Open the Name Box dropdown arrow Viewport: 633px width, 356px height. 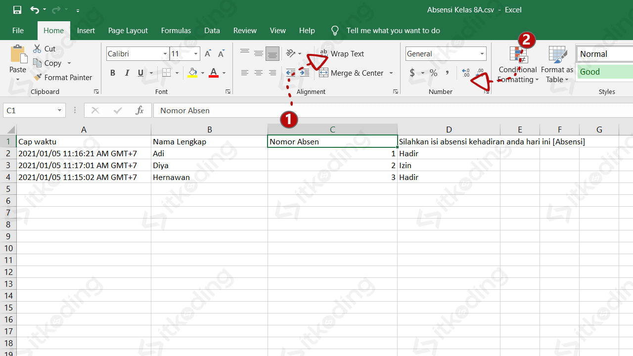pyautogui.click(x=59, y=110)
